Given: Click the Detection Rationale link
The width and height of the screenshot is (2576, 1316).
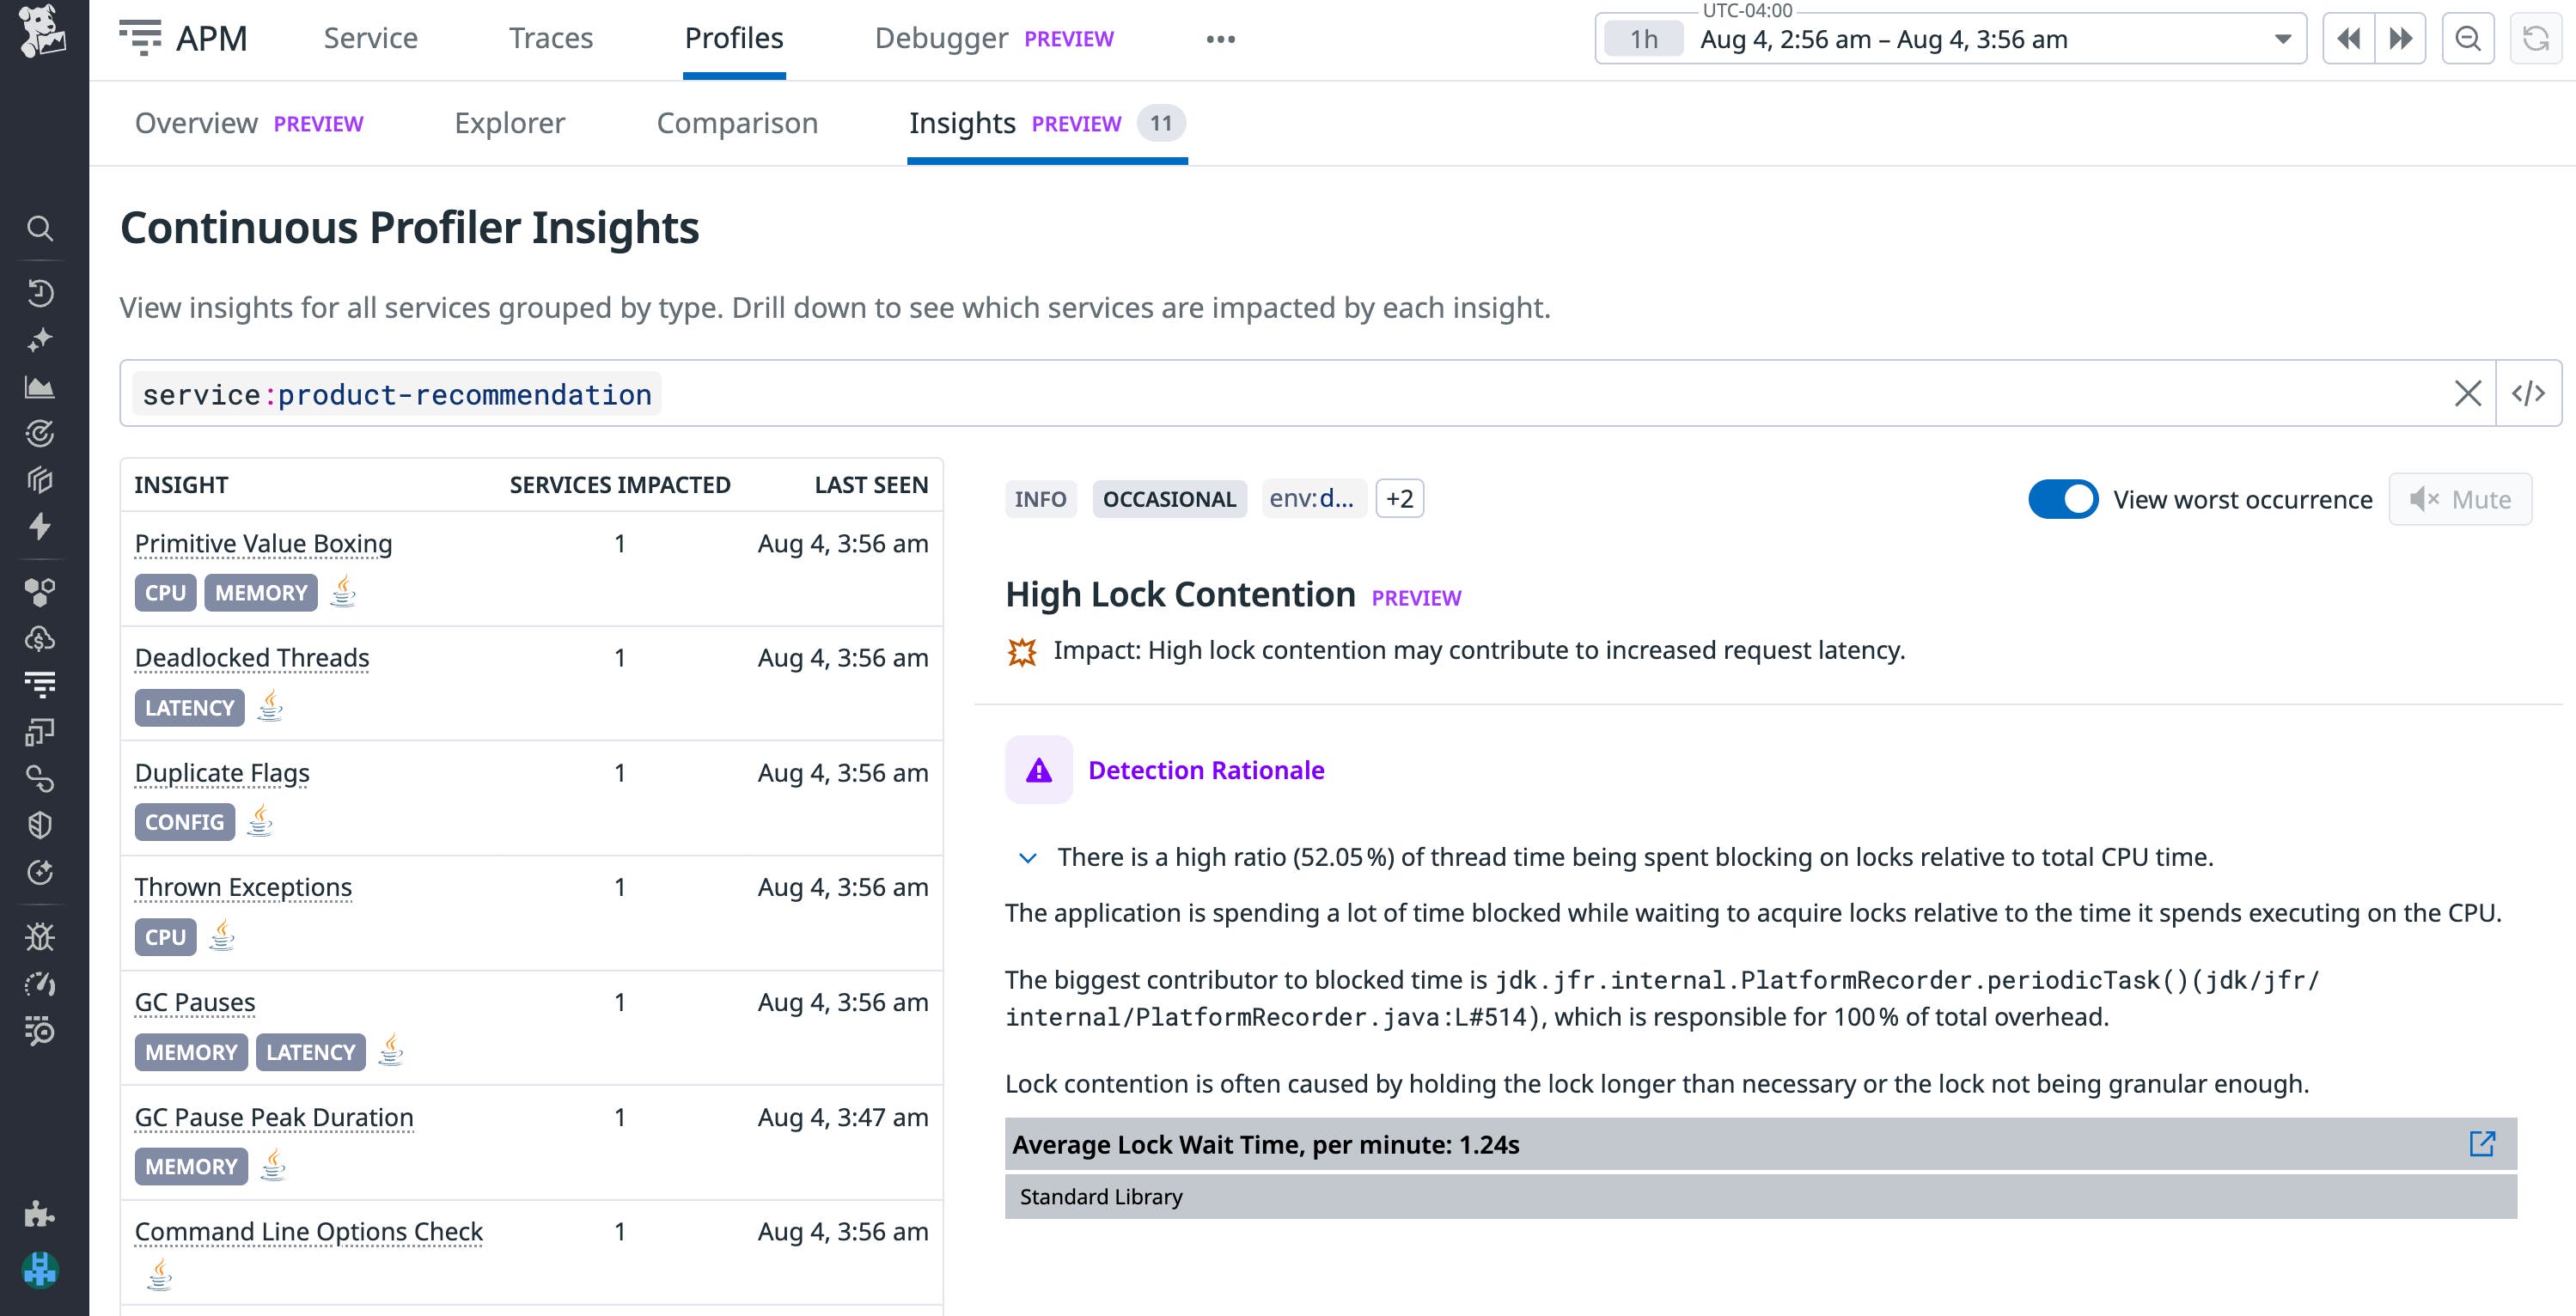Looking at the screenshot, I should click(1206, 770).
